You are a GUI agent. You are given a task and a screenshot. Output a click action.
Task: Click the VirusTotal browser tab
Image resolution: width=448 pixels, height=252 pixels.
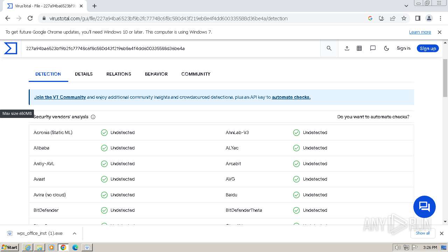pyautogui.click(x=45, y=6)
